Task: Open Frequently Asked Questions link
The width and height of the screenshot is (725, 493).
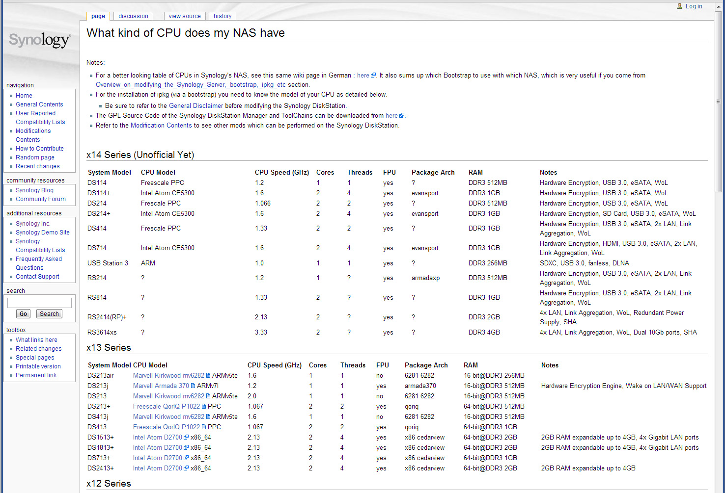Action: pyautogui.click(x=39, y=263)
